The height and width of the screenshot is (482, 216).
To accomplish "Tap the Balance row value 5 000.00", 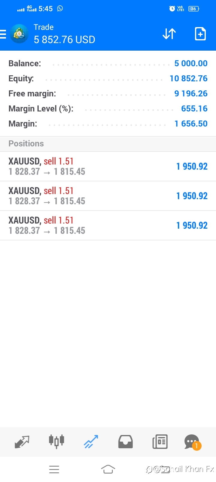I will [191, 63].
